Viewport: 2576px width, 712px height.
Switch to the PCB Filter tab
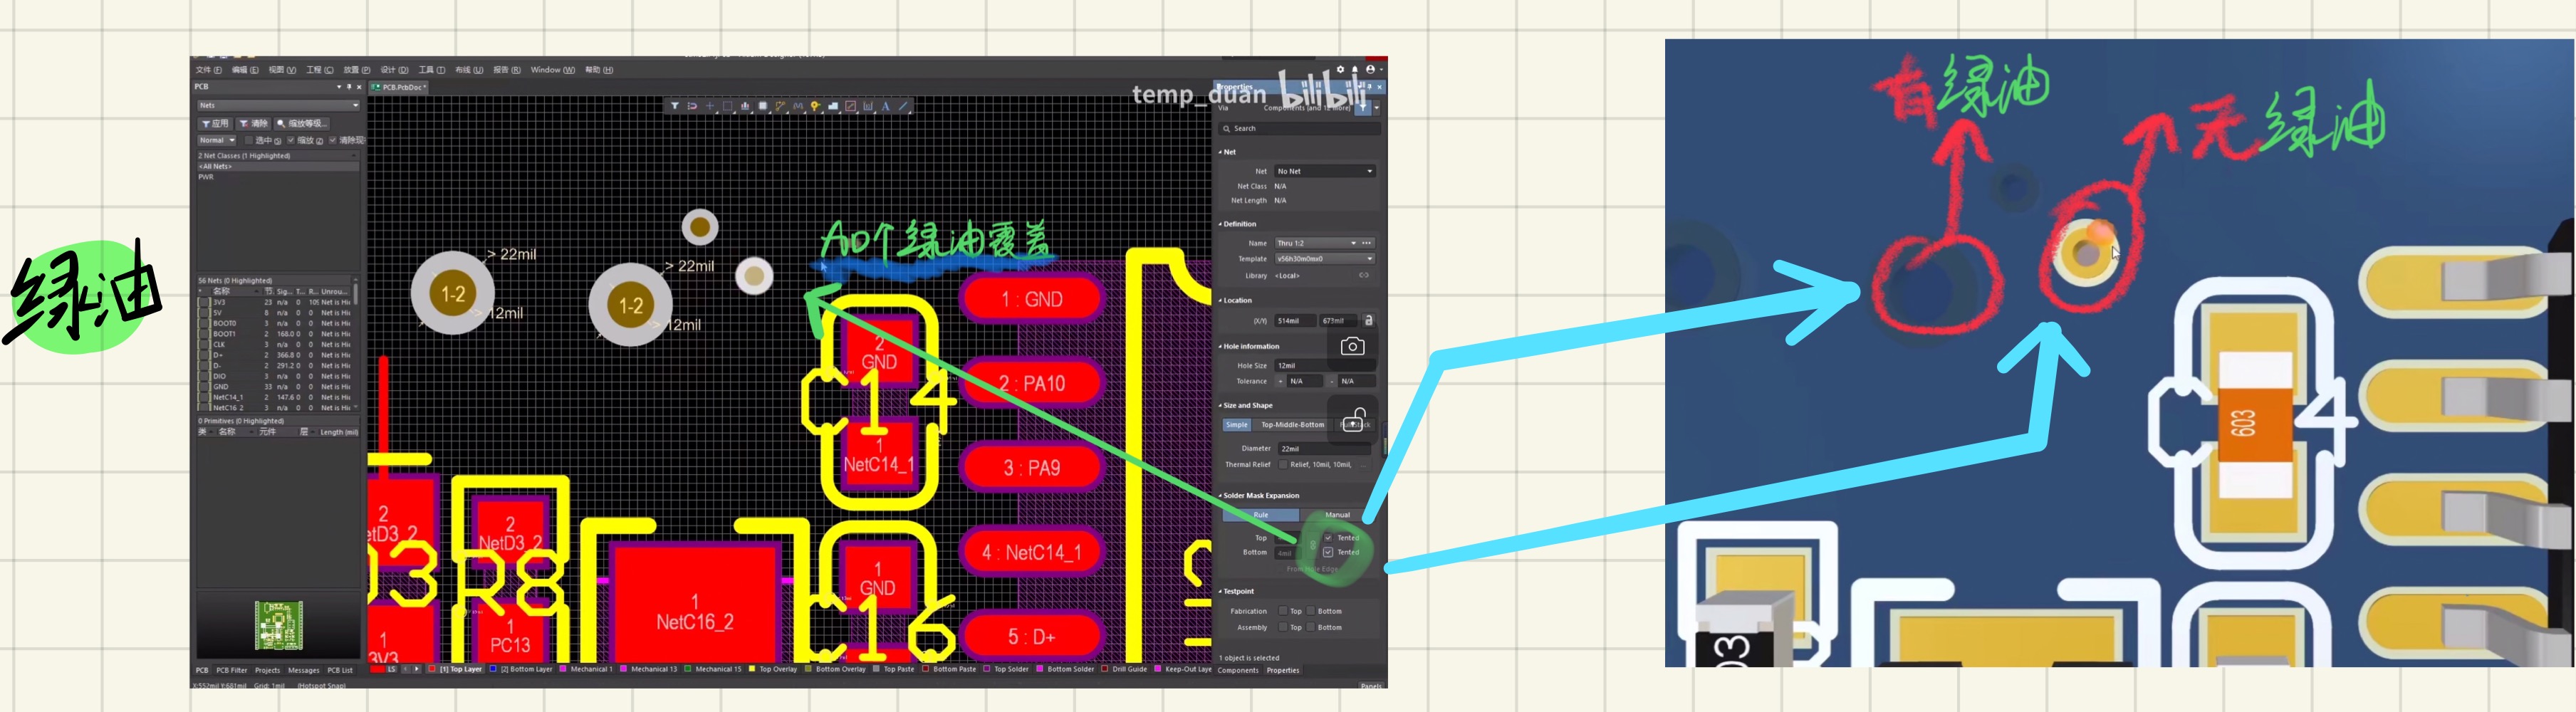tap(232, 671)
